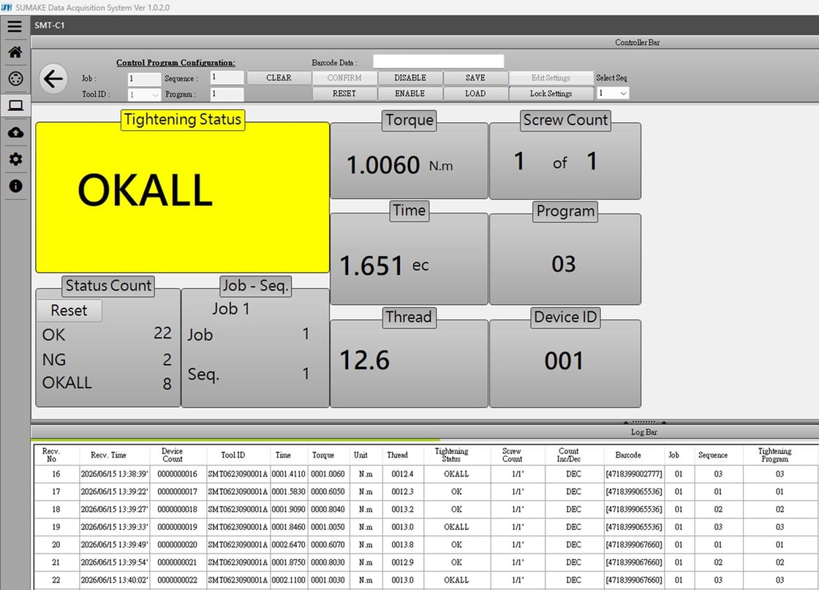
Task: Click the back arrow round button
Action: click(x=53, y=80)
